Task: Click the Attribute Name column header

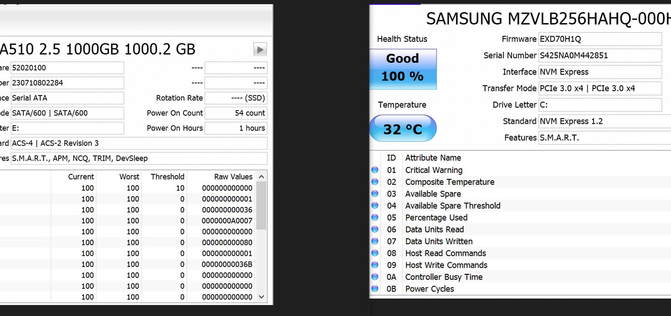Action: pyautogui.click(x=433, y=158)
